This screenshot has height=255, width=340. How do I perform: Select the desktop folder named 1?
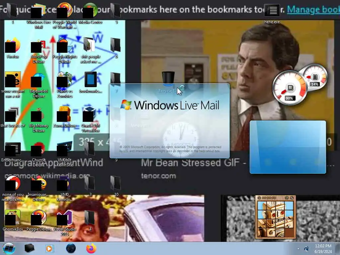[13, 13]
